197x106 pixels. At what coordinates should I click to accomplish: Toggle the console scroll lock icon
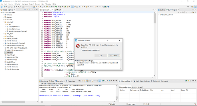pos(93,81)
